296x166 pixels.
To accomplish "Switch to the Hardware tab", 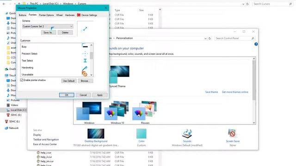I will (x=70, y=15).
